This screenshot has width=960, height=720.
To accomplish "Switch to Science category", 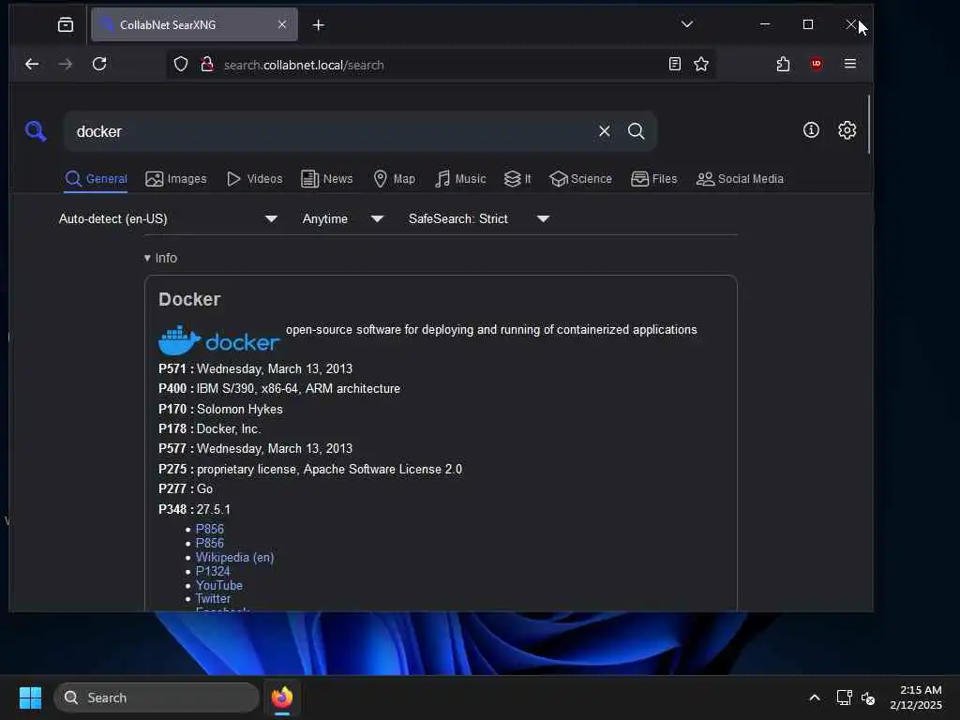I will (580, 179).
